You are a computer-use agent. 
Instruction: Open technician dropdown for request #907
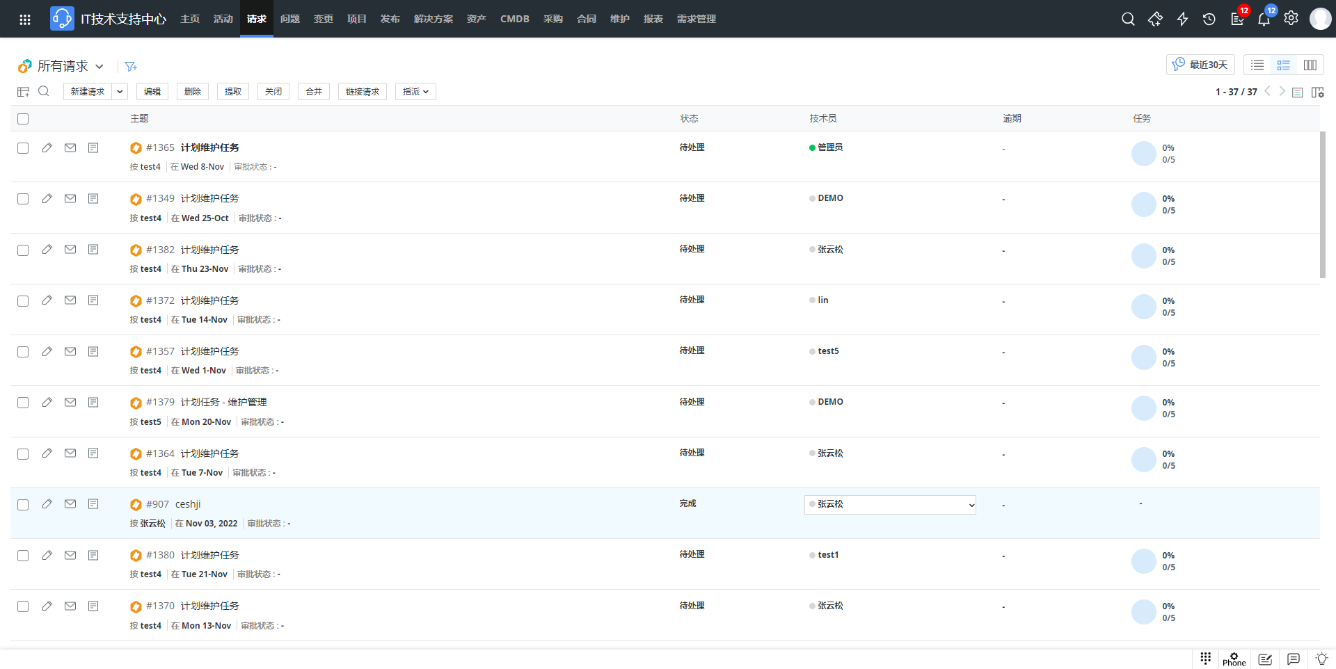click(890, 505)
